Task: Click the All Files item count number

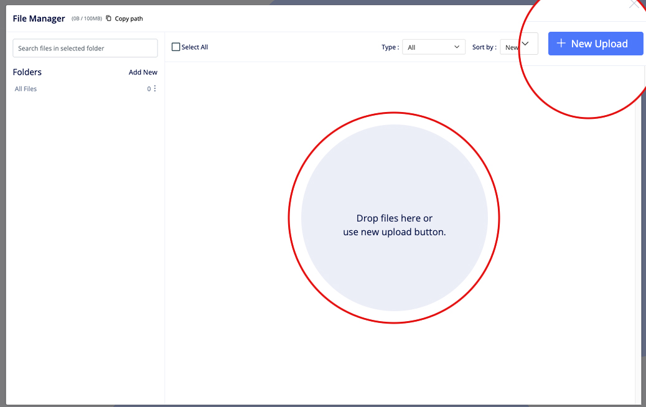Action: (149, 89)
